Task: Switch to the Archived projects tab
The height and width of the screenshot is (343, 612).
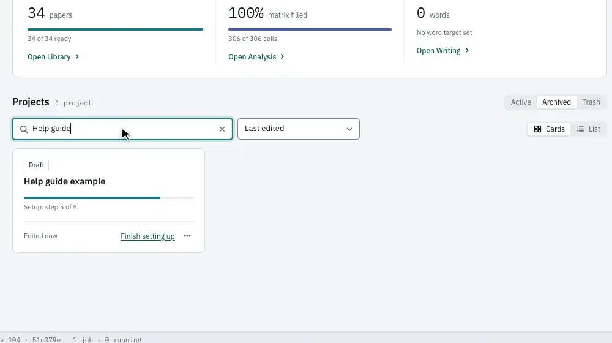Action: click(x=556, y=102)
